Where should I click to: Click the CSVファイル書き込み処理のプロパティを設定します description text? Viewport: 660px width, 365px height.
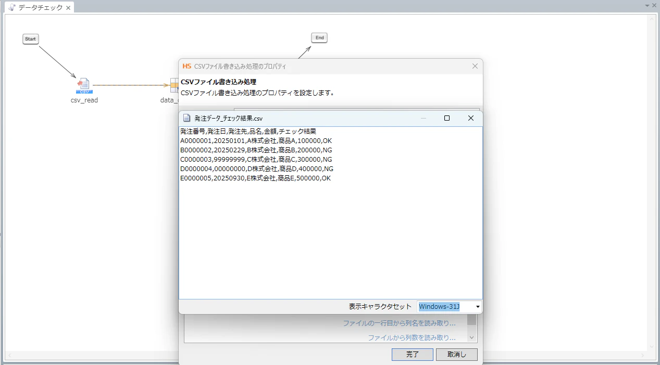pyautogui.click(x=257, y=93)
